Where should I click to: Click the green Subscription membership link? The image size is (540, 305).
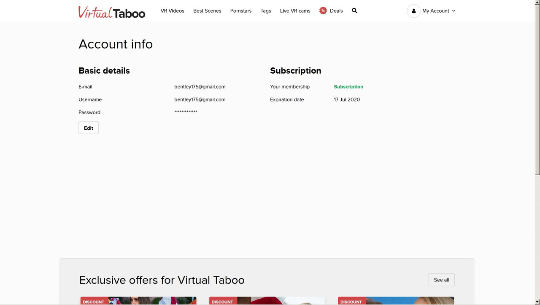point(348,87)
